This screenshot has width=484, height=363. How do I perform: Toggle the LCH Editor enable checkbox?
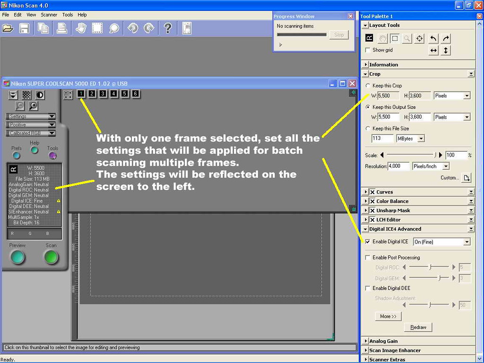click(x=372, y=220)
